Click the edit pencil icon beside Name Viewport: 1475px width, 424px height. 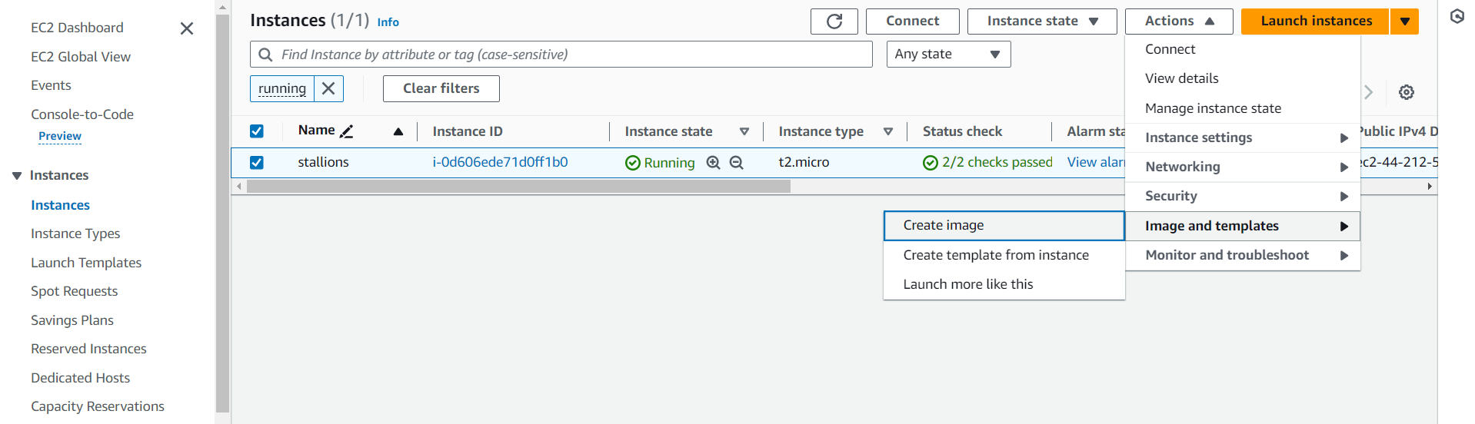pyautogui.click(x=347, y=131)
